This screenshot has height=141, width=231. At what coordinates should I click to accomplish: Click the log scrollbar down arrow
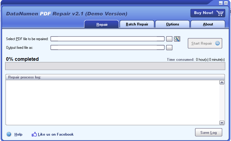tap(222, 122)
